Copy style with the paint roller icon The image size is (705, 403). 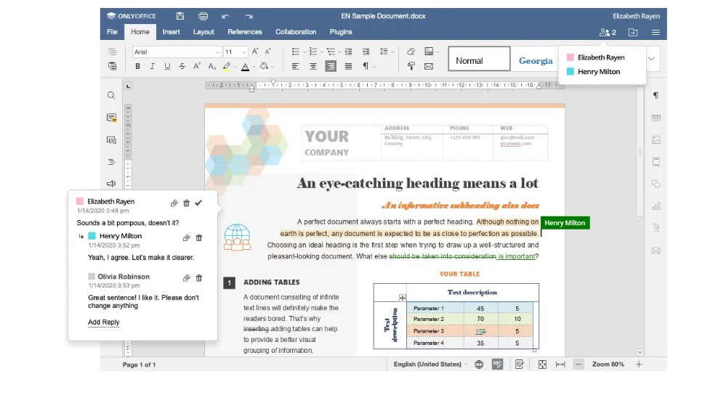pos(411,67)
